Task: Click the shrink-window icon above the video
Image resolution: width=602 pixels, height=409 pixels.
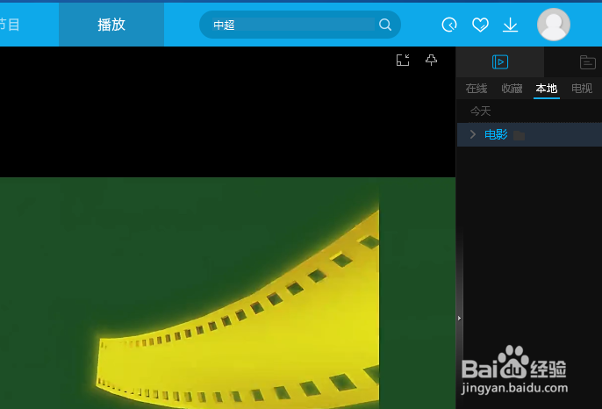Action: 403,60
